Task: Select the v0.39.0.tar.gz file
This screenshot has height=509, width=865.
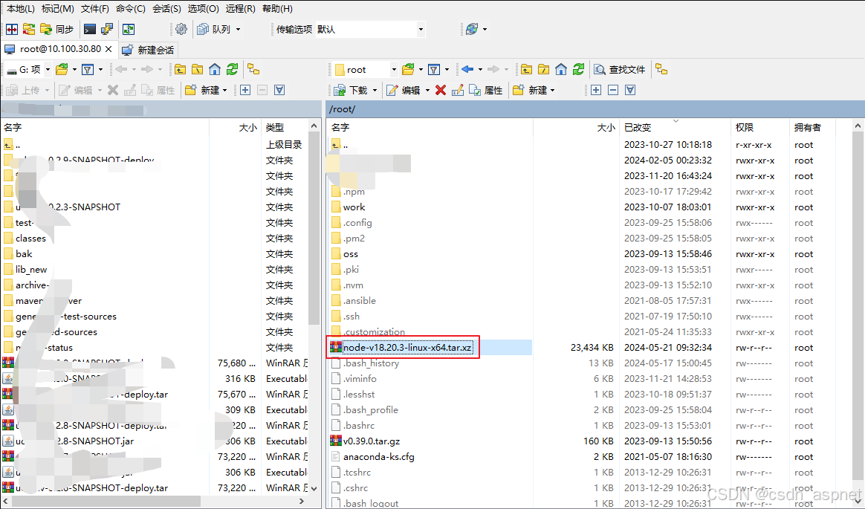Action: pyautogui.click(x=372, y=441)
